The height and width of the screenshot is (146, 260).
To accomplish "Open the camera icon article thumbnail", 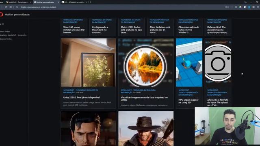I will 218,62.
